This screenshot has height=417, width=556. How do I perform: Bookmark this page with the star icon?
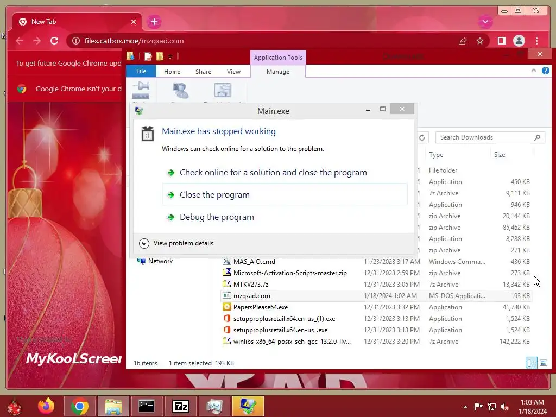pos(480,41)
